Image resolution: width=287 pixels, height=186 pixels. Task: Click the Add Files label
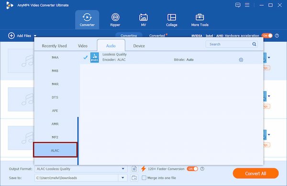[24, 36]
